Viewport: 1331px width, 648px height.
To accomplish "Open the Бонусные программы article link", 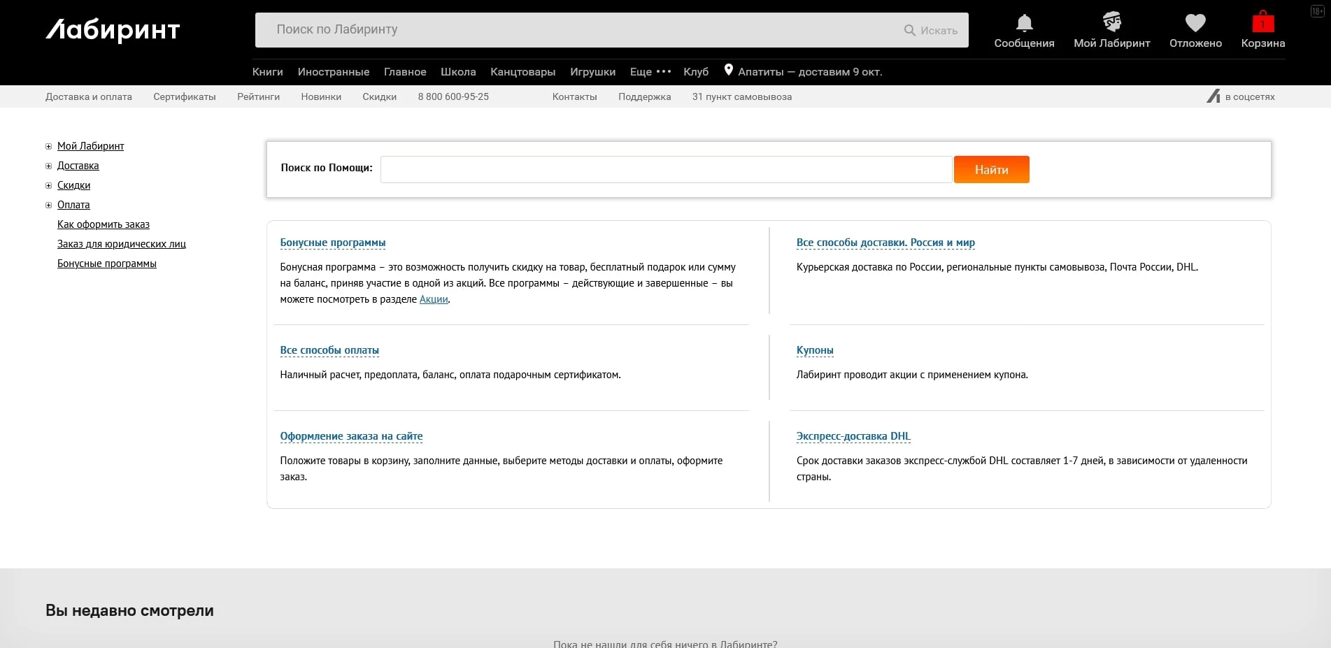I will [333, 243].
